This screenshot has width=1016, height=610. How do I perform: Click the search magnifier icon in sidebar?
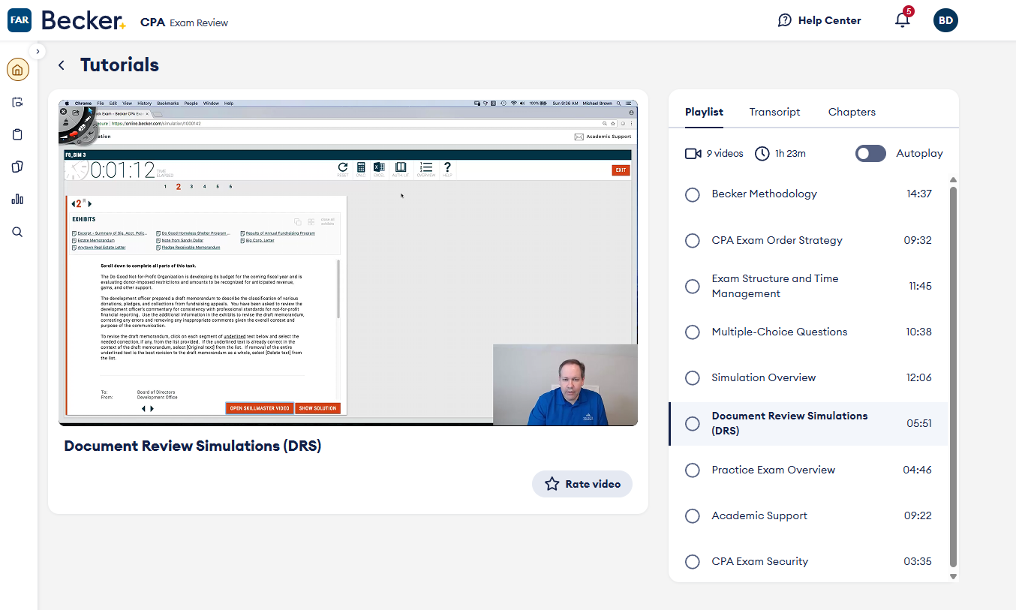coord(18,232)
